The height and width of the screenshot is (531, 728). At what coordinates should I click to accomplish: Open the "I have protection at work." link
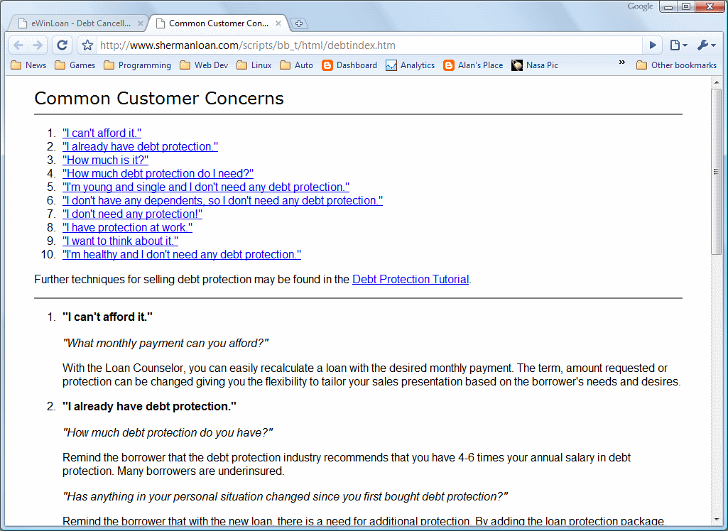tap(128, 227)
